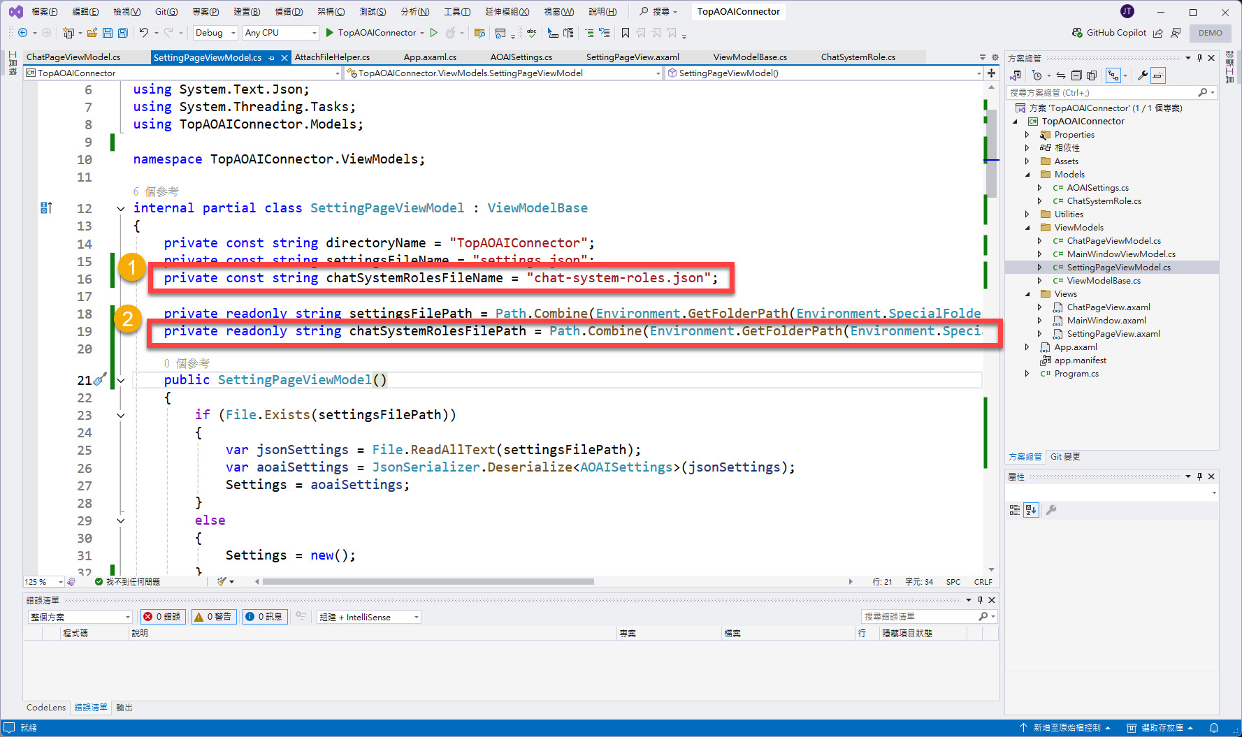Open the 組建 + IntelliSense dropdown

pos(369,617)
